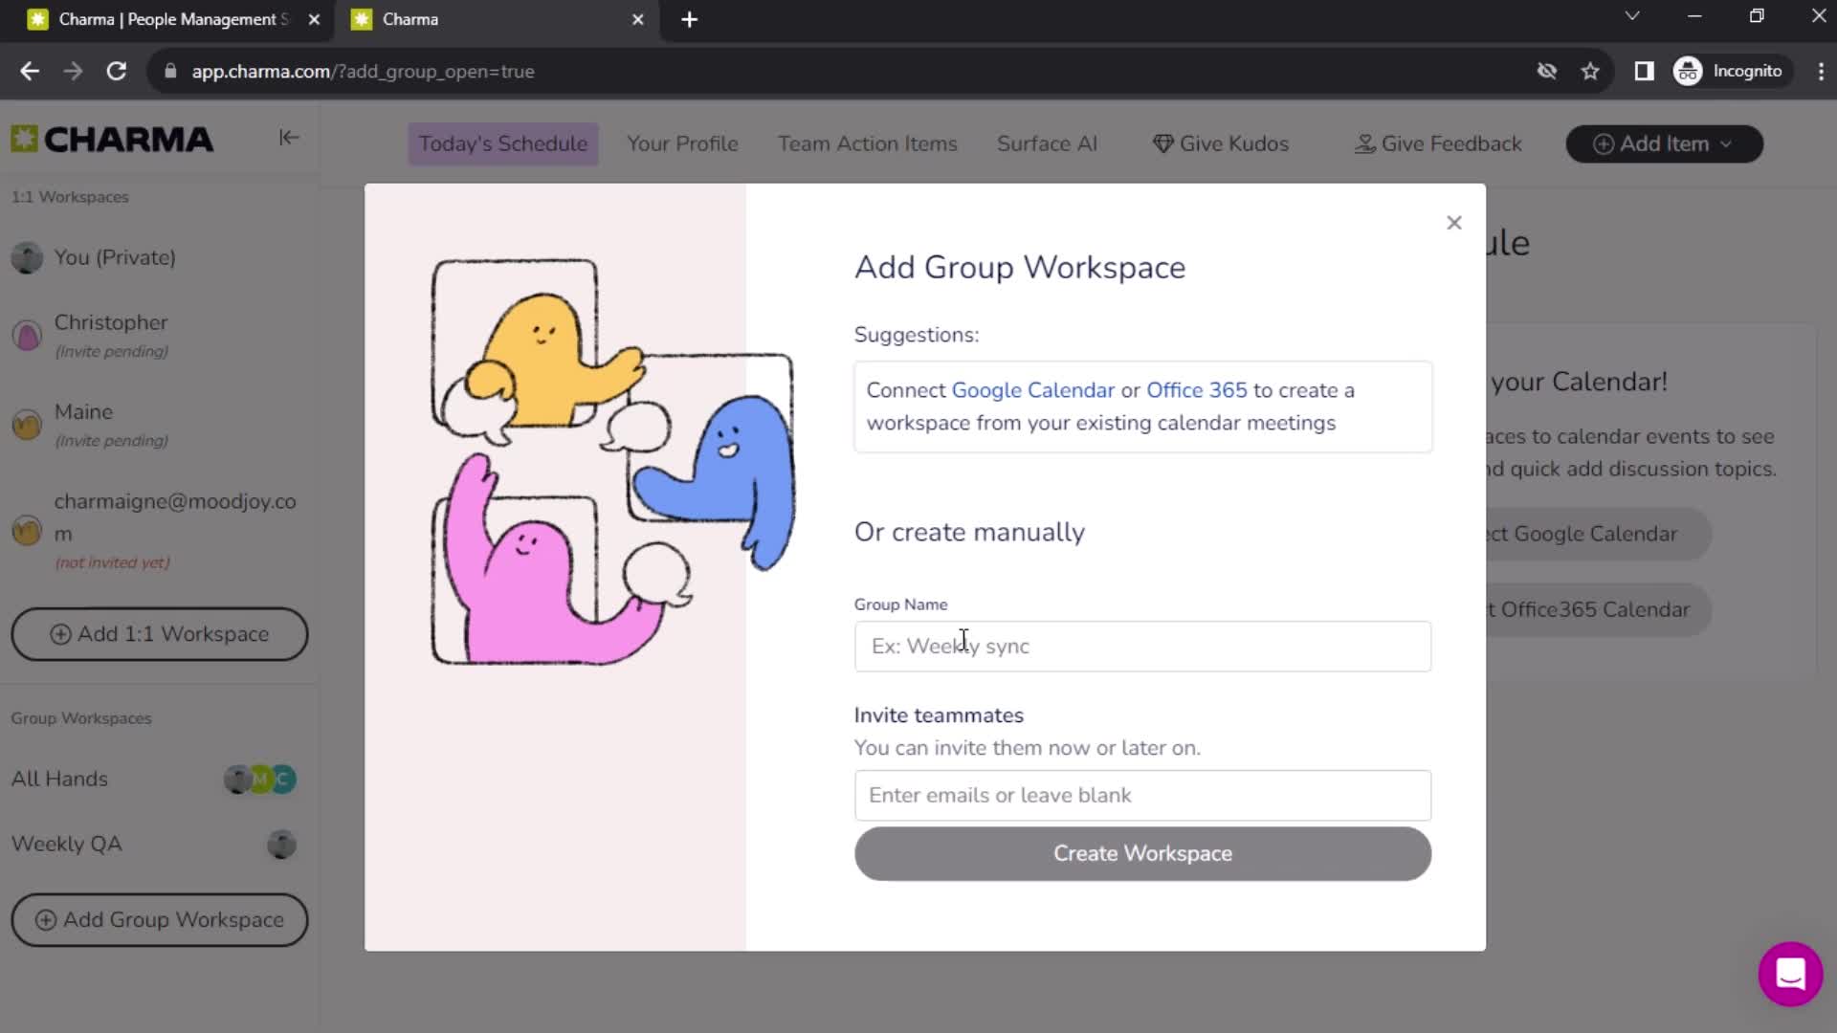Open Give Kudos

pyautogui.click(x=1221, y=143)
